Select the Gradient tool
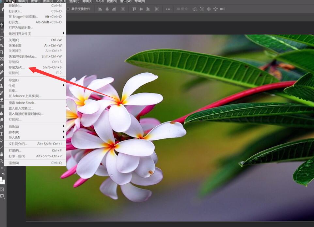The height and width of the screenshot is (227, 314). click(2, 106)
